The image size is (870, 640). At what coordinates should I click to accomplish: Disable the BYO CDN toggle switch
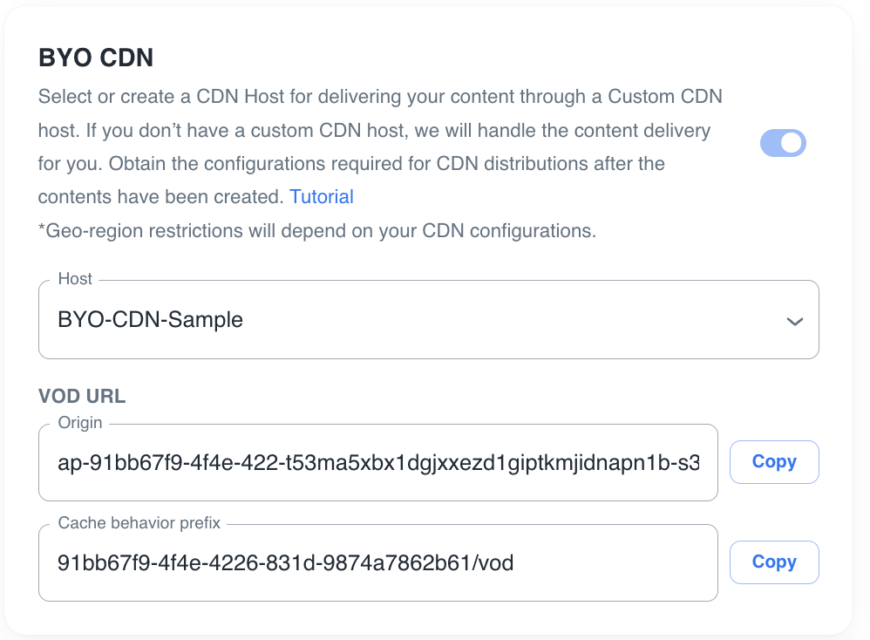pos(783,144)
